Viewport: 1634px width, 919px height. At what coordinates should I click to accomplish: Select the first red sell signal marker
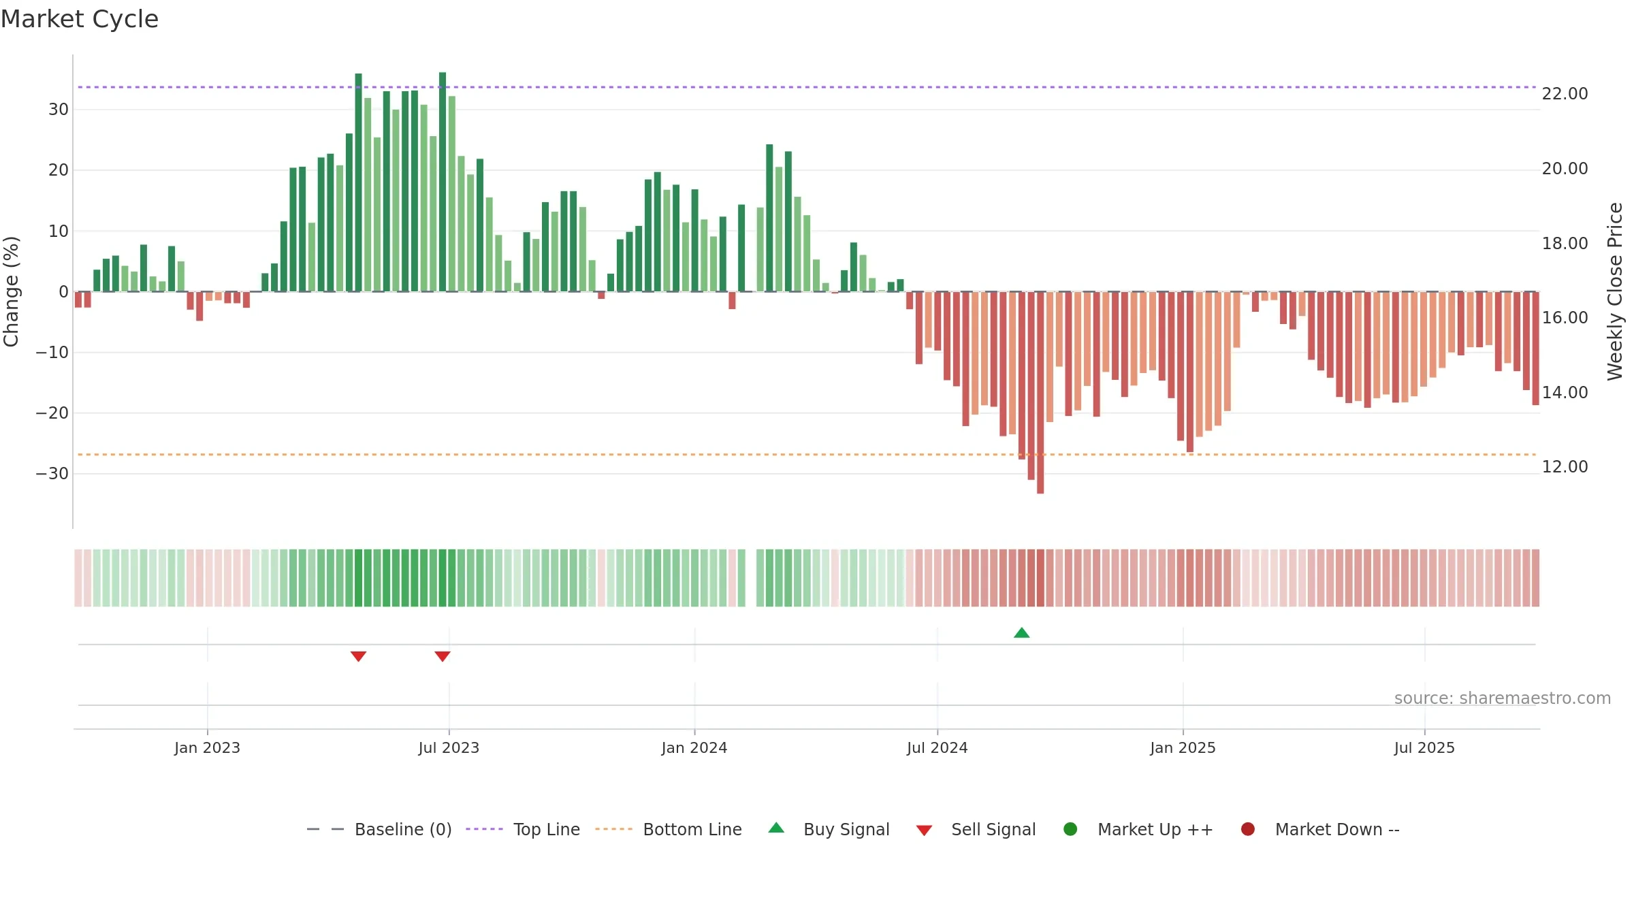[359, 656]
